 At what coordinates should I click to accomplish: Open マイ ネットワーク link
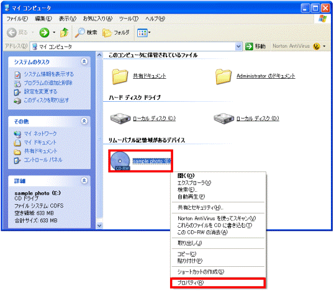coord(40,133)
